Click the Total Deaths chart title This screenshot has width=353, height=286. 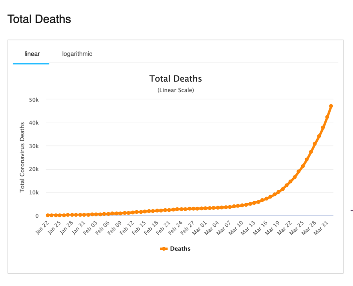coord(175,78)
